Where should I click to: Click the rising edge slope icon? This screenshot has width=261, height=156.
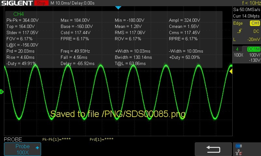click(239, 31)
